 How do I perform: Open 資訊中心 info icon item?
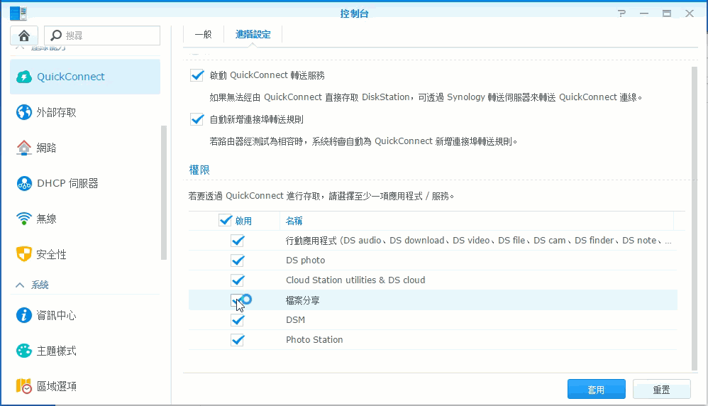point(57,315)
